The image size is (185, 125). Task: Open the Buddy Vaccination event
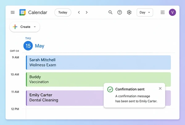98,79
